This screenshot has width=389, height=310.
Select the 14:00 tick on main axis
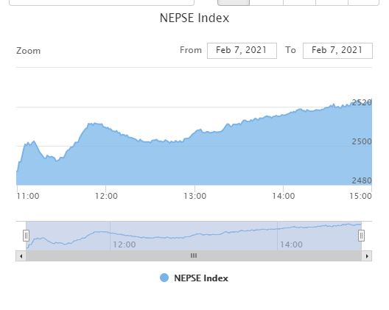pos(284,196)
